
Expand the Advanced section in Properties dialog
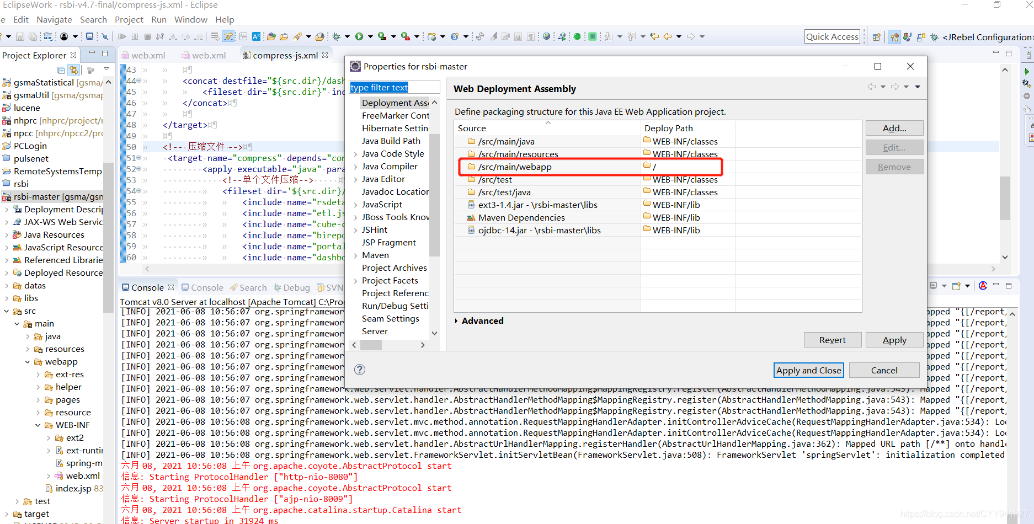(x=456, y=321)
